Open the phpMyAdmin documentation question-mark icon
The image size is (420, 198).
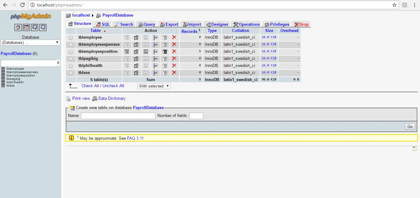point(35,27)
